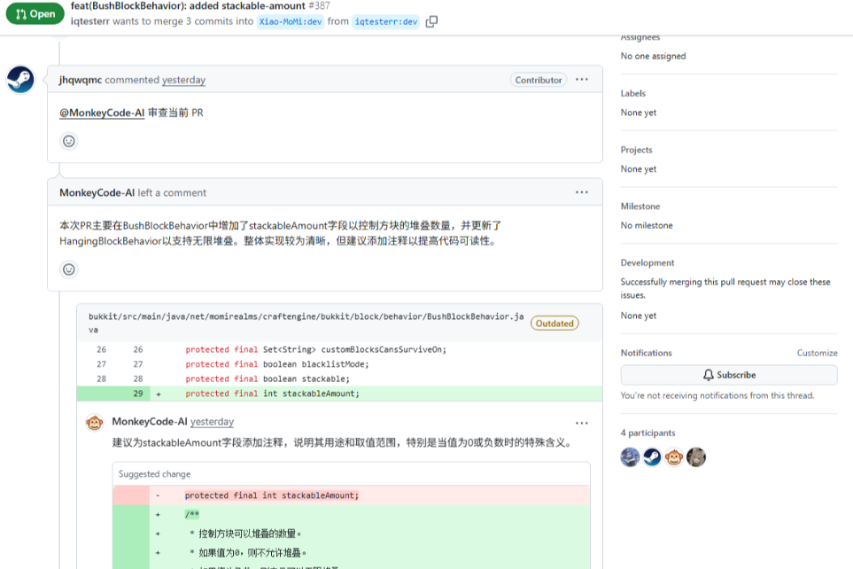Viewport: 853px width, 569px height.
Task: Click pull request title text
Action: (188, 6)
